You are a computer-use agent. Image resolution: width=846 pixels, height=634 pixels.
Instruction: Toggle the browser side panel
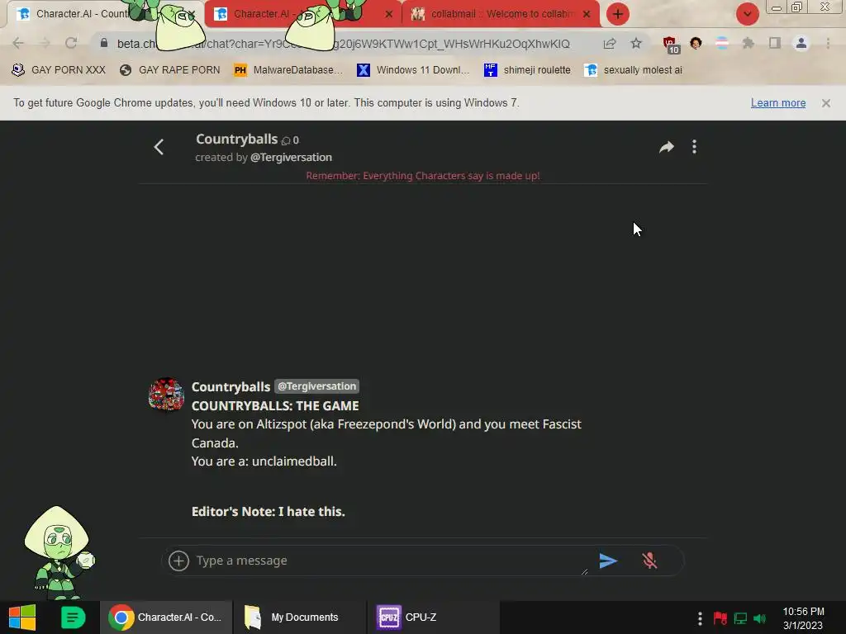click(775, 43)
